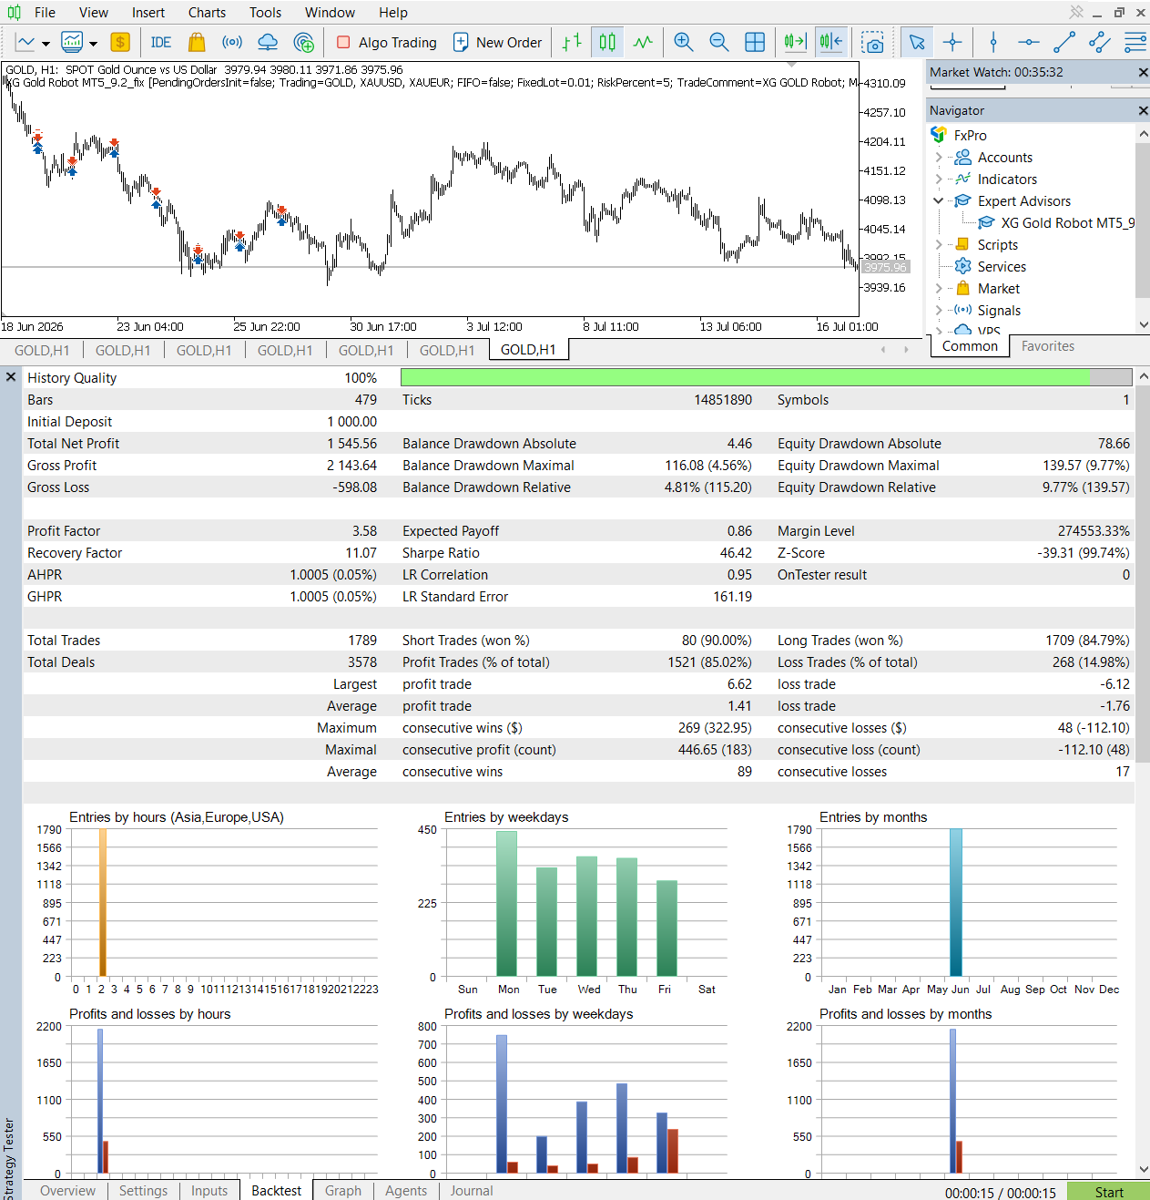The height and width of the screenshot is (1200, 1150).
Task: Click the Profit Factor value 3.58
Action: pos(364,530)
